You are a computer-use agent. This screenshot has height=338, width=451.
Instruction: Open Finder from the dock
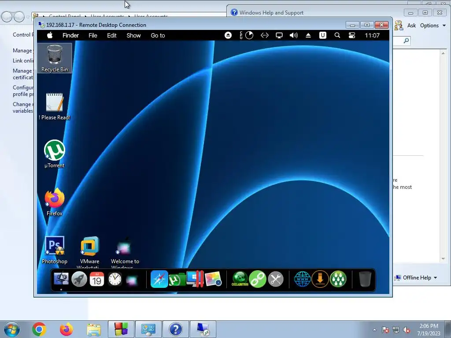point(61,279)
